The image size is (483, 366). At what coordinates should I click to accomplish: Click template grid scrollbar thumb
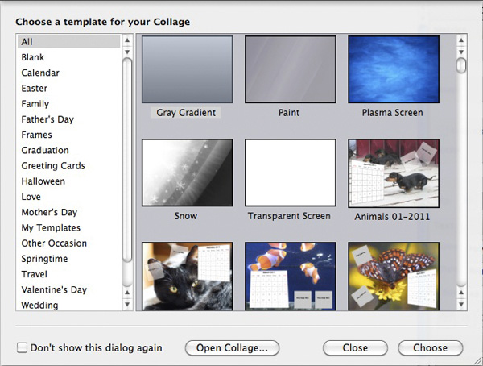pos(461,64)
